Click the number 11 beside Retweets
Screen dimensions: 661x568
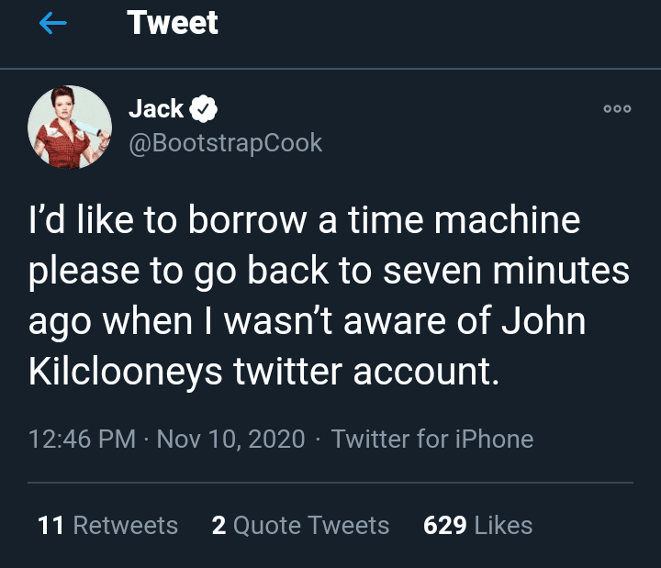click(50, 526)
